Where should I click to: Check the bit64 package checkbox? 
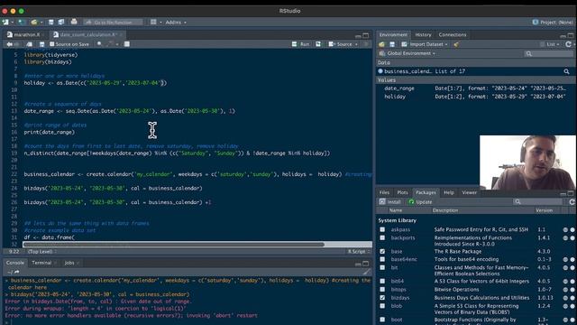click(x=382, y=281)
